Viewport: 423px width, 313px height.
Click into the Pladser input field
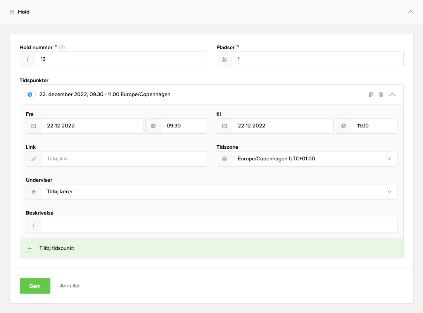[317, 60]
